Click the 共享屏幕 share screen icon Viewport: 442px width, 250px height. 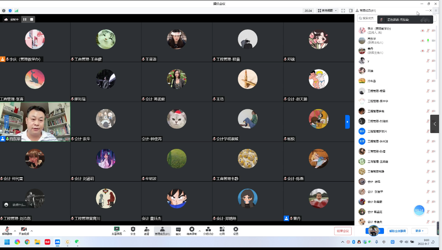point(117,230)
